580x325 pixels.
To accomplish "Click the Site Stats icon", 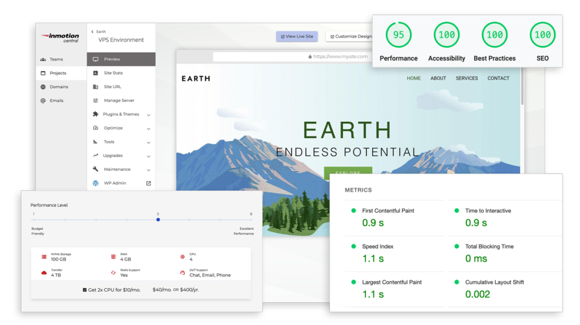I will pos(96,73).
